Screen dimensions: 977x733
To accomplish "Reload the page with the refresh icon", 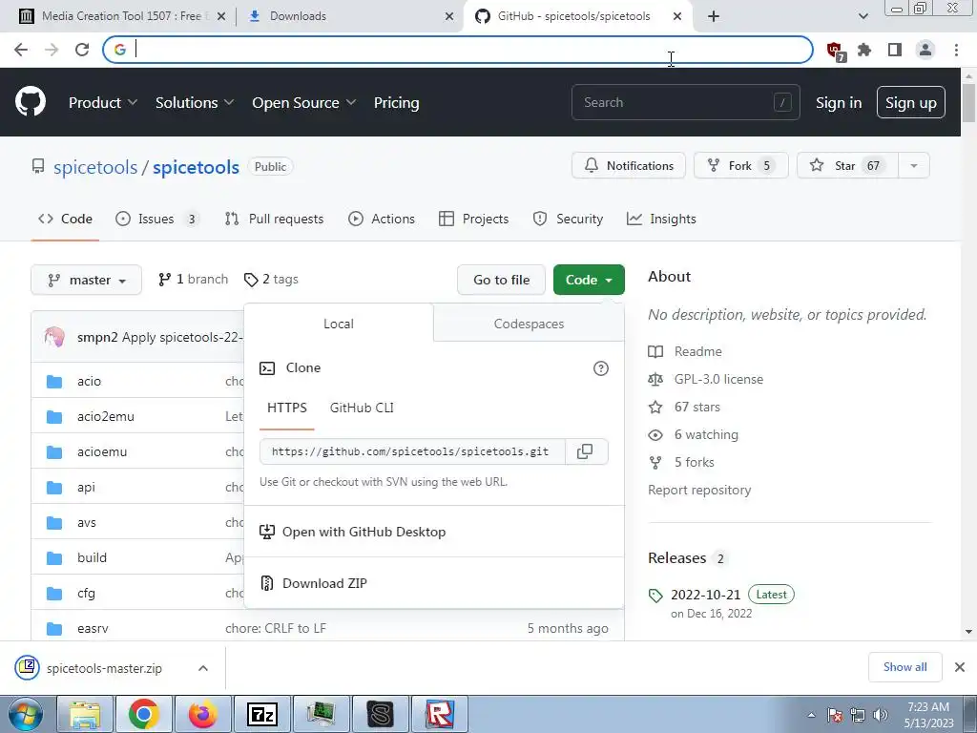I will 82,50.
